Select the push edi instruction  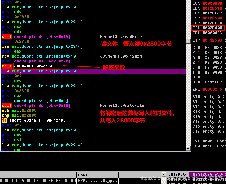click(x=12, y=32)
